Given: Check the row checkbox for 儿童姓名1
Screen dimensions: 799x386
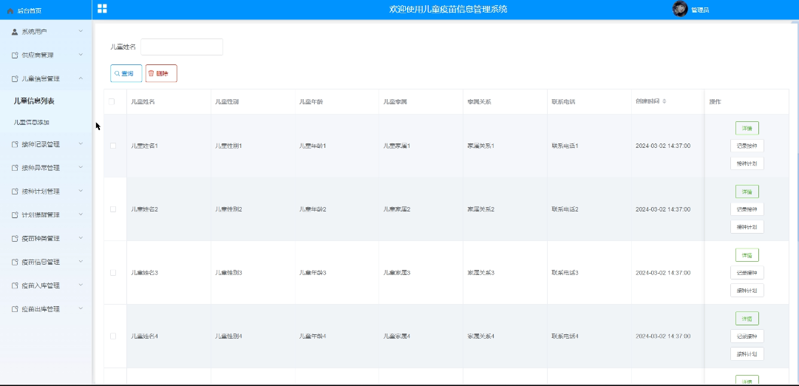Looking at the screenshot, I should tap(113, 146).
